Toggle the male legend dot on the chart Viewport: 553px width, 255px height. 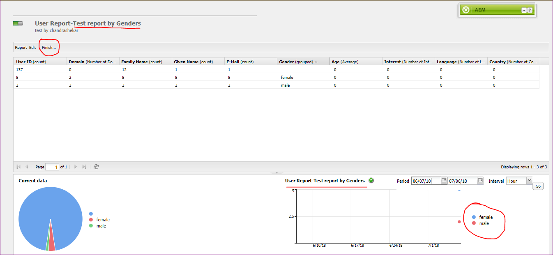click(474, 223)
